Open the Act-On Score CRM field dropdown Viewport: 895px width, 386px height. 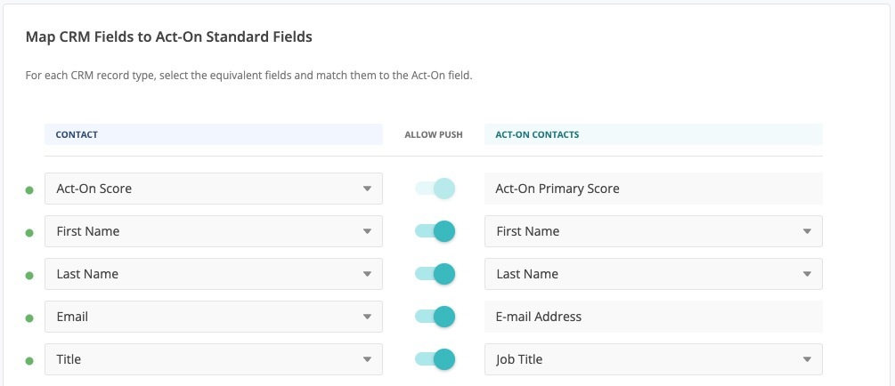click(x=214, y=189)
